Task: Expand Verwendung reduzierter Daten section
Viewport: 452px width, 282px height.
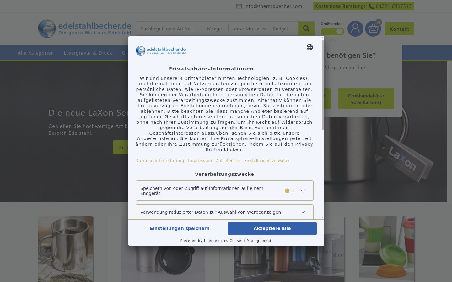Action: [x=303, y=212]
